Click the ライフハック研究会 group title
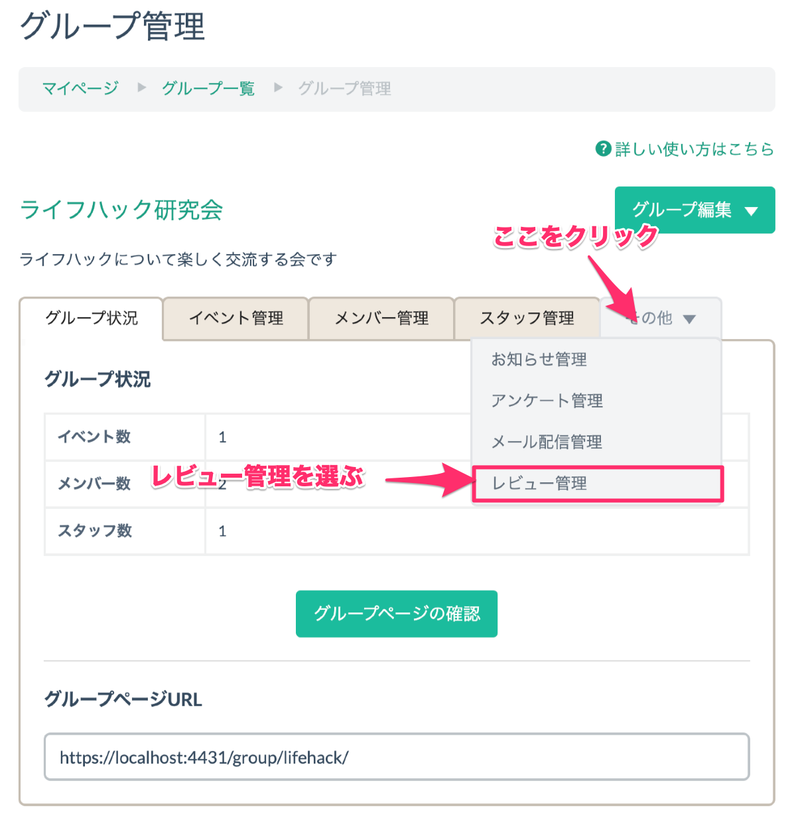The image size is (796, 822). [121, 210]
